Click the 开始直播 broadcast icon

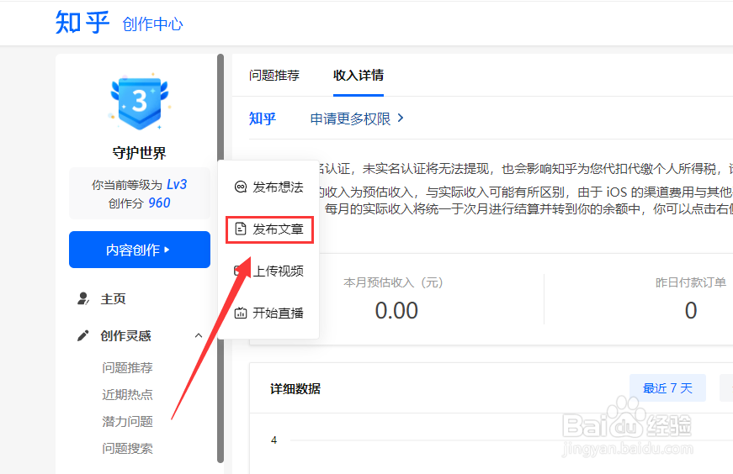click(x=241, y=313)
